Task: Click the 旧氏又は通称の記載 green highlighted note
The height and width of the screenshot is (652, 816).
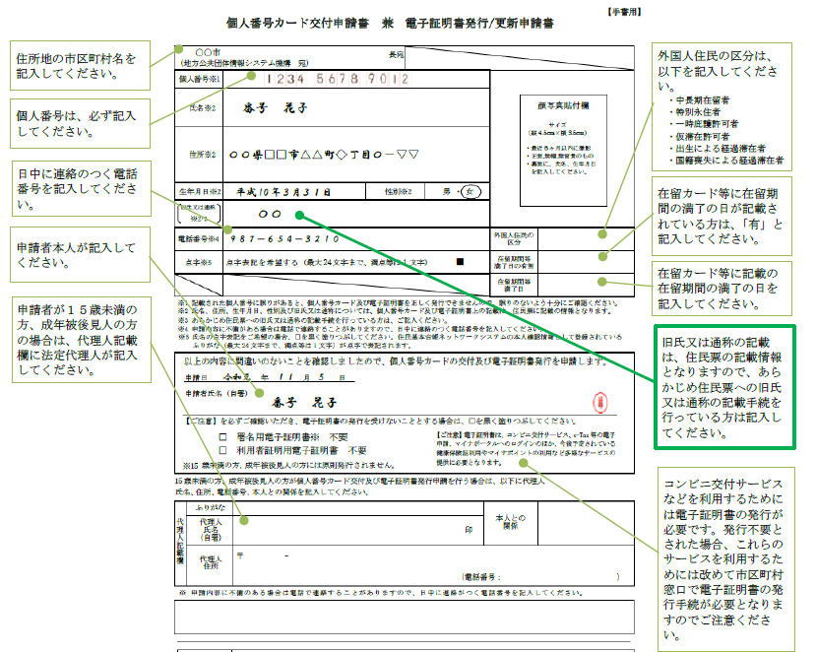Action: click(x=724, y=387)
